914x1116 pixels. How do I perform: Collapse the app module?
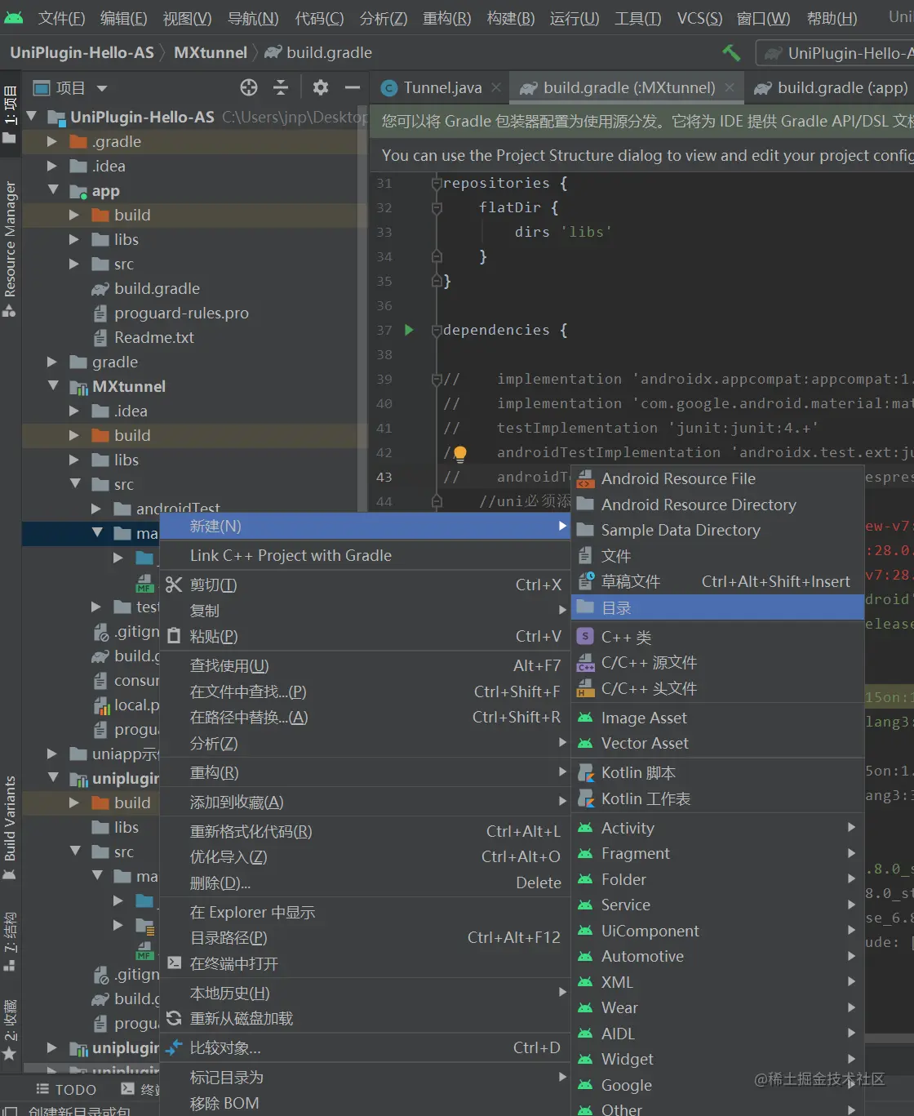[x=52, y=190]
